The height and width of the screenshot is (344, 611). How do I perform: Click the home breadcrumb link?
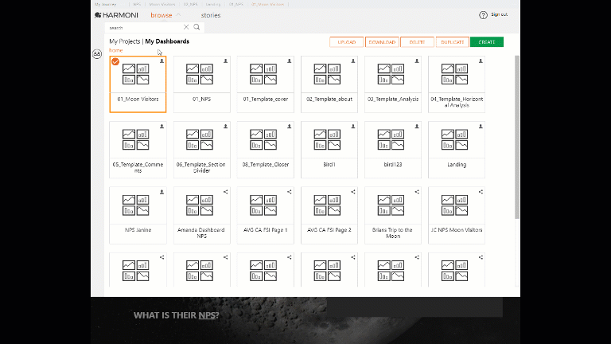coord(115,50)
